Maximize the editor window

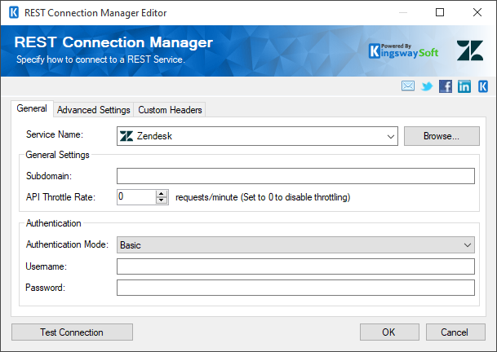tap(440, 13)
